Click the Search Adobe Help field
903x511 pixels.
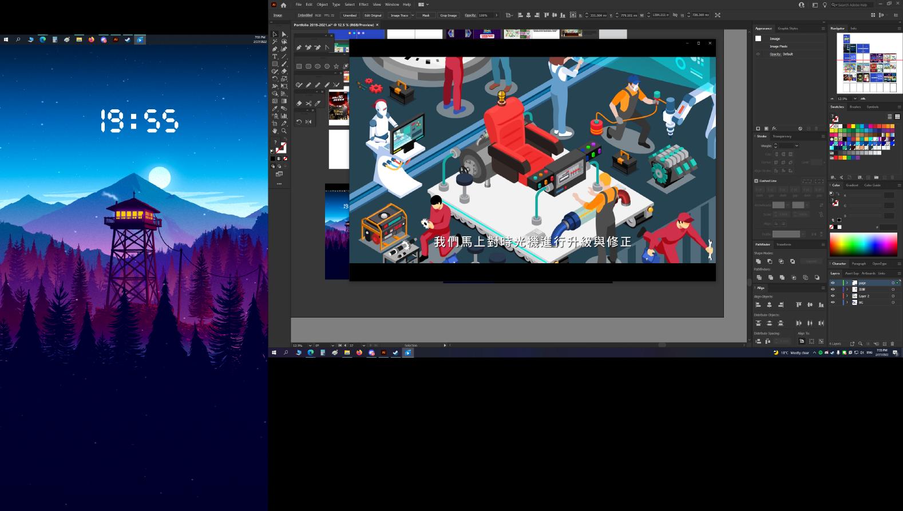[x=853, y=5]
